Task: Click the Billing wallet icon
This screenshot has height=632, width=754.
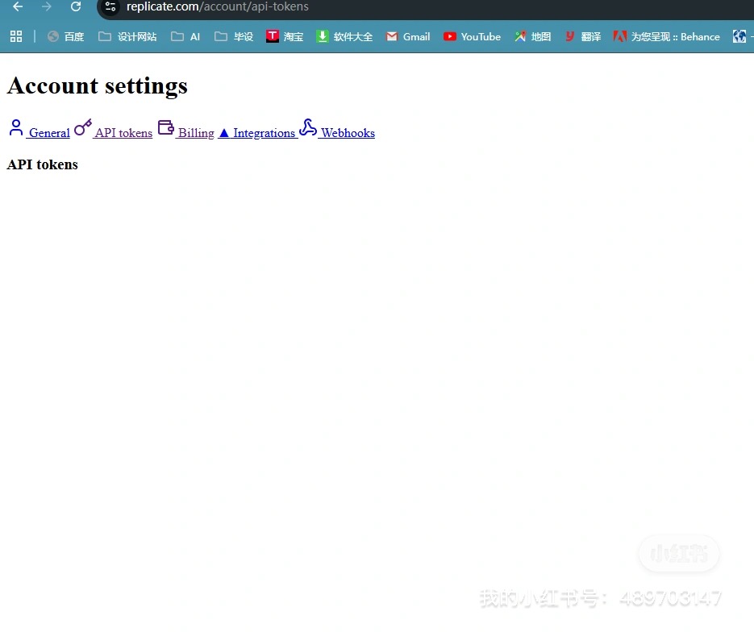Action: pos(166,128)
